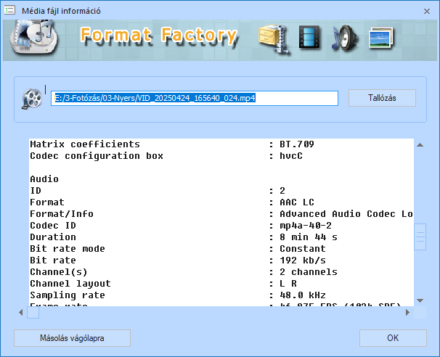Click the vertical scrollbar down arrow
The height and width of the screenshot is (357, 440).
point(420,300)
